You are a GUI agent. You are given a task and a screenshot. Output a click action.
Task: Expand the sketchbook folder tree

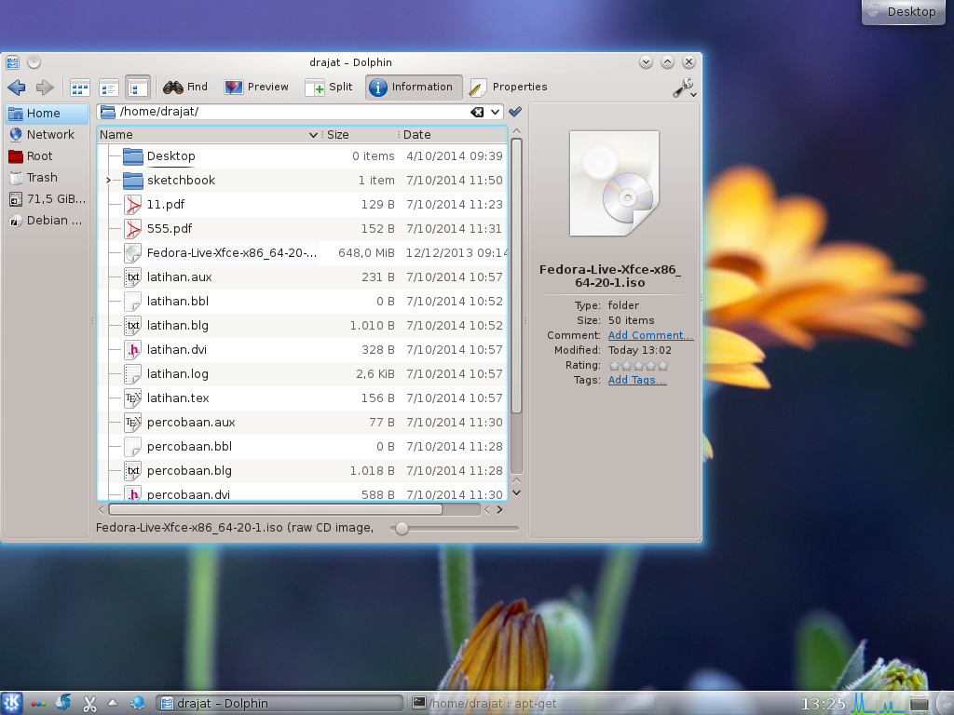108,180
